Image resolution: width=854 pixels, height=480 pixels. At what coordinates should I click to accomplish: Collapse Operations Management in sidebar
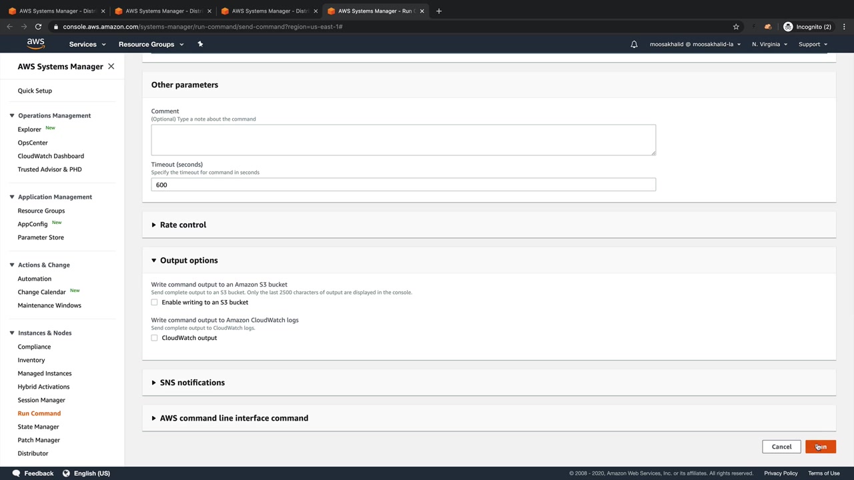click(11, 115)
